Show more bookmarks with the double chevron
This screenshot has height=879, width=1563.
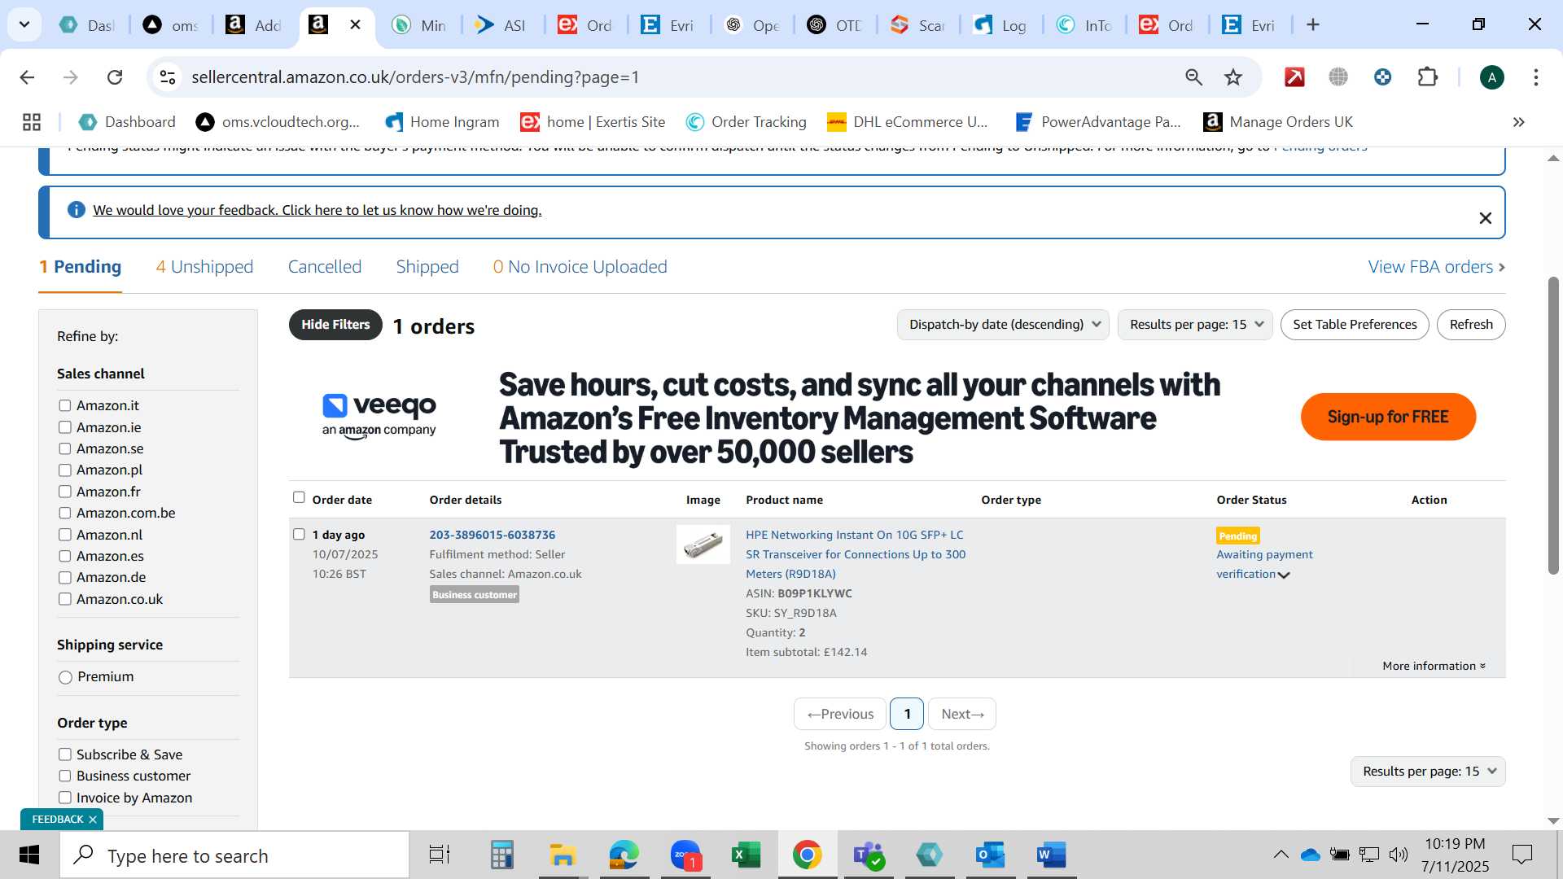click(1518, 122)
